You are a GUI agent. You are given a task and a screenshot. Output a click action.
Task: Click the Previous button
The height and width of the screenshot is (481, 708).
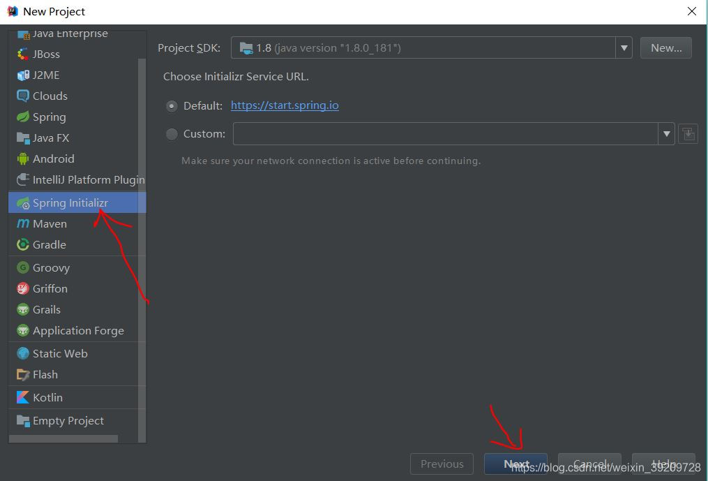(442, 464)
